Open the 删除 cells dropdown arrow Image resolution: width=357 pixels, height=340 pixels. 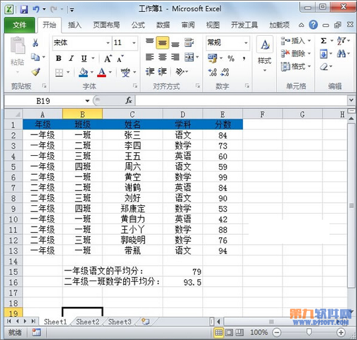[x=309, y=54]
